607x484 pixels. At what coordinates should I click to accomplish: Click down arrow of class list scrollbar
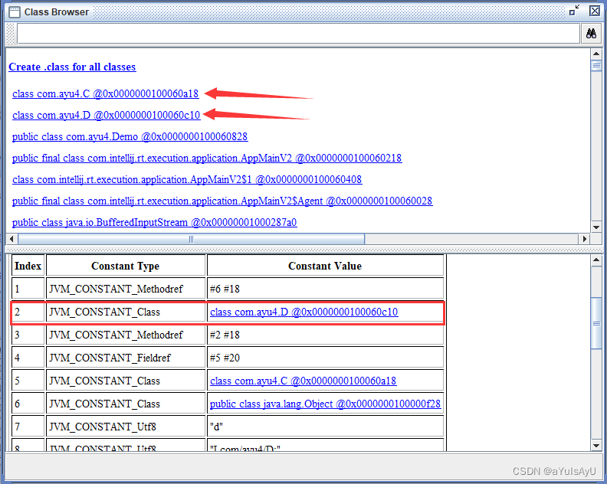coord(596,227)
